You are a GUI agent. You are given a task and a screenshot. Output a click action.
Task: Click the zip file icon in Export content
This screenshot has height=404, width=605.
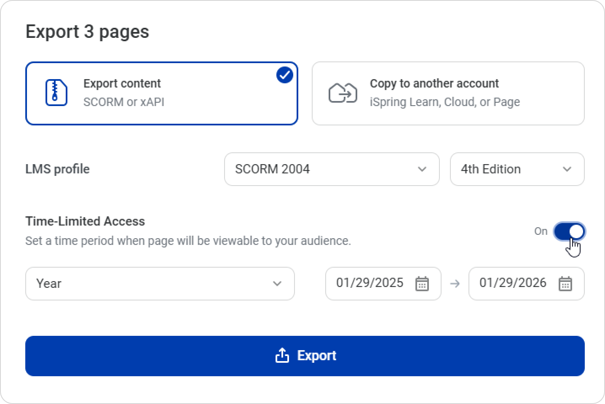point(56,93)
